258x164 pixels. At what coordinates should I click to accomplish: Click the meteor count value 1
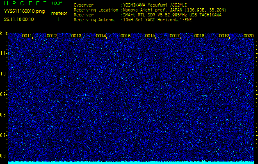pos(59,19)
